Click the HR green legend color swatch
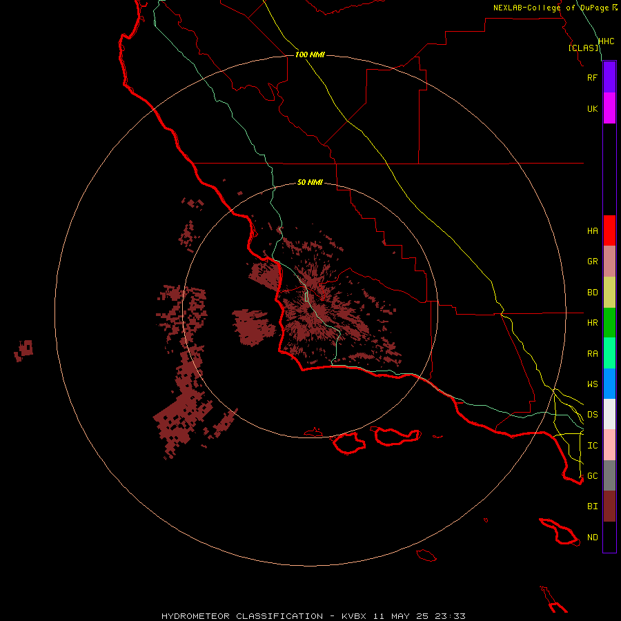Image resolution: width=621 pixels, height=621 pixels. click(609, 323)
